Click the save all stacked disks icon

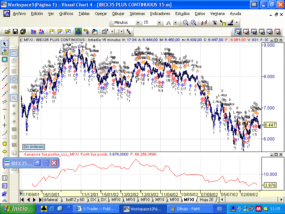(23, 32)
